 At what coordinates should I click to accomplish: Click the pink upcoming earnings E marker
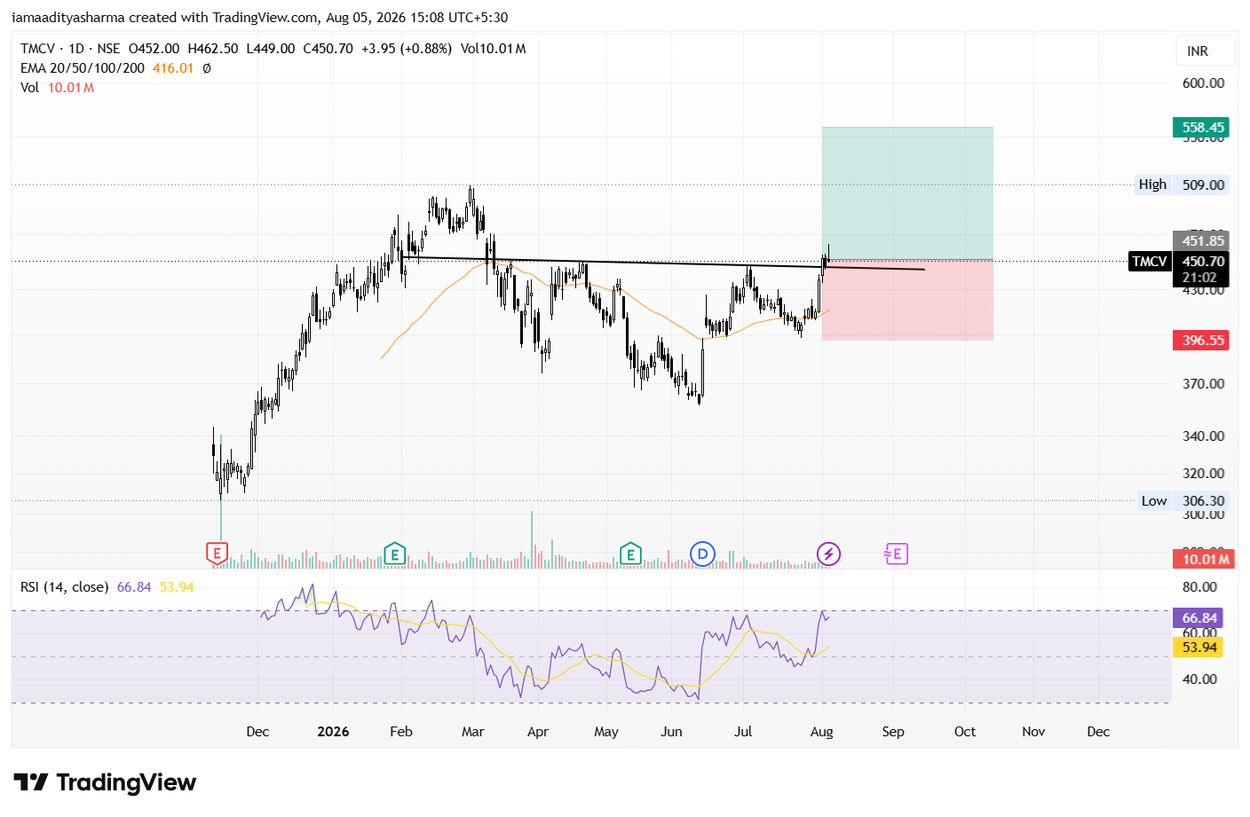point(896,554)
